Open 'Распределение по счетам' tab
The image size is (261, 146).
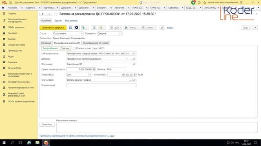coord(95,43)
